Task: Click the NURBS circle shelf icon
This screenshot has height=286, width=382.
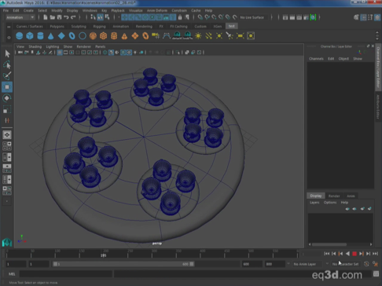Action: (83, 36)
